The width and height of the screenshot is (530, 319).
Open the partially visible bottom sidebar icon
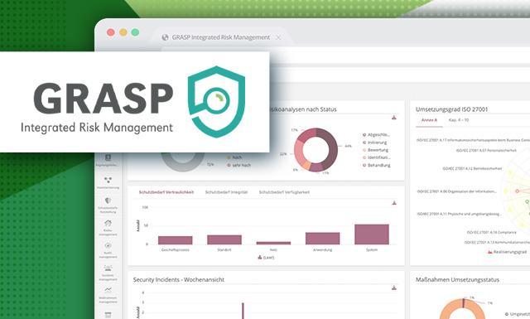(x=108, y=316)
